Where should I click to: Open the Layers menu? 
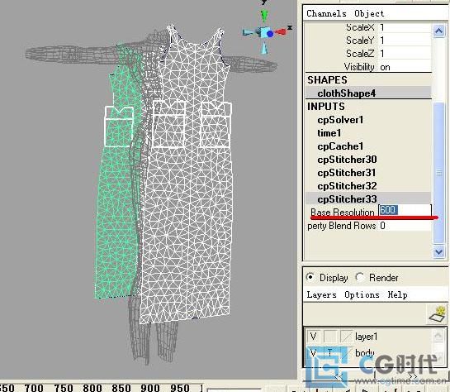321,295
